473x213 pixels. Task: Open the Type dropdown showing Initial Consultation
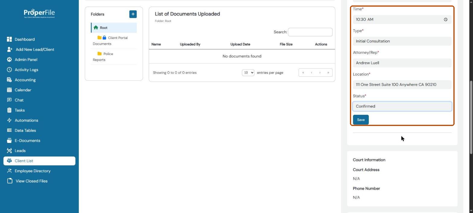(x=402, y=41)
